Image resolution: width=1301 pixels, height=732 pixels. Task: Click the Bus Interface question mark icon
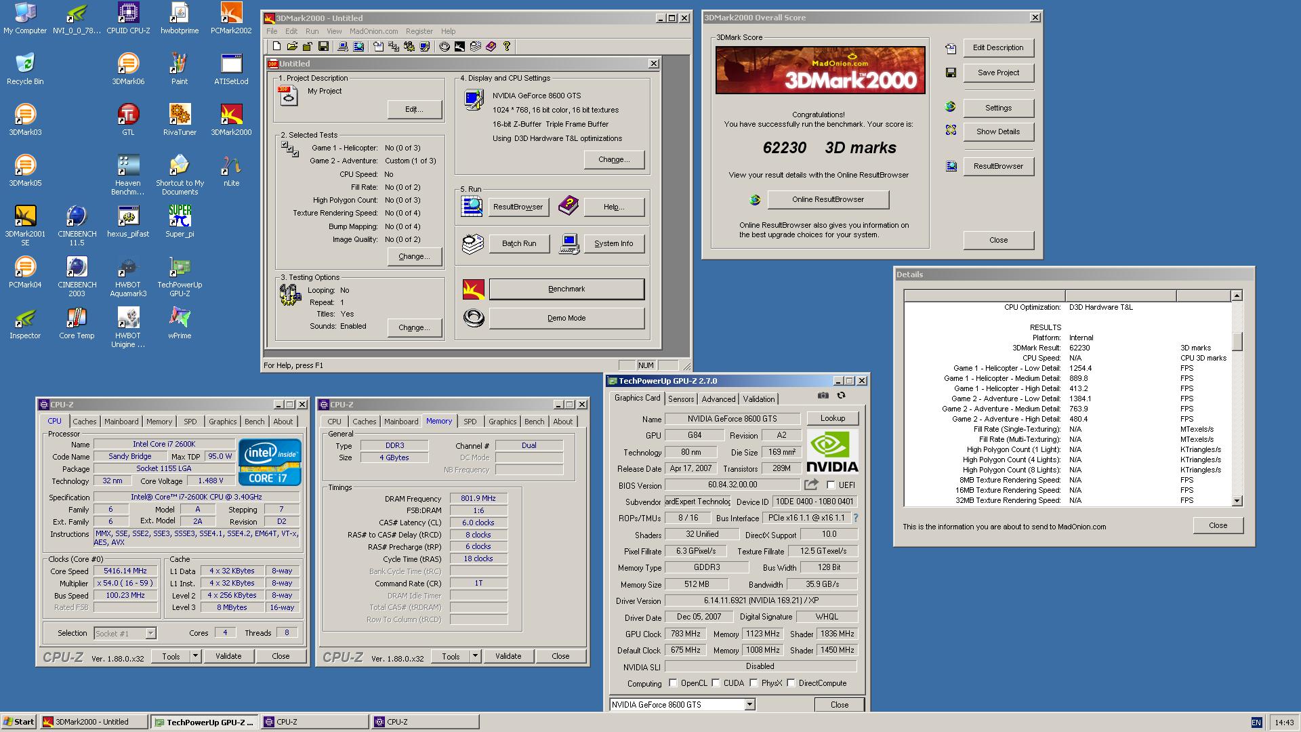click(856, 518)
